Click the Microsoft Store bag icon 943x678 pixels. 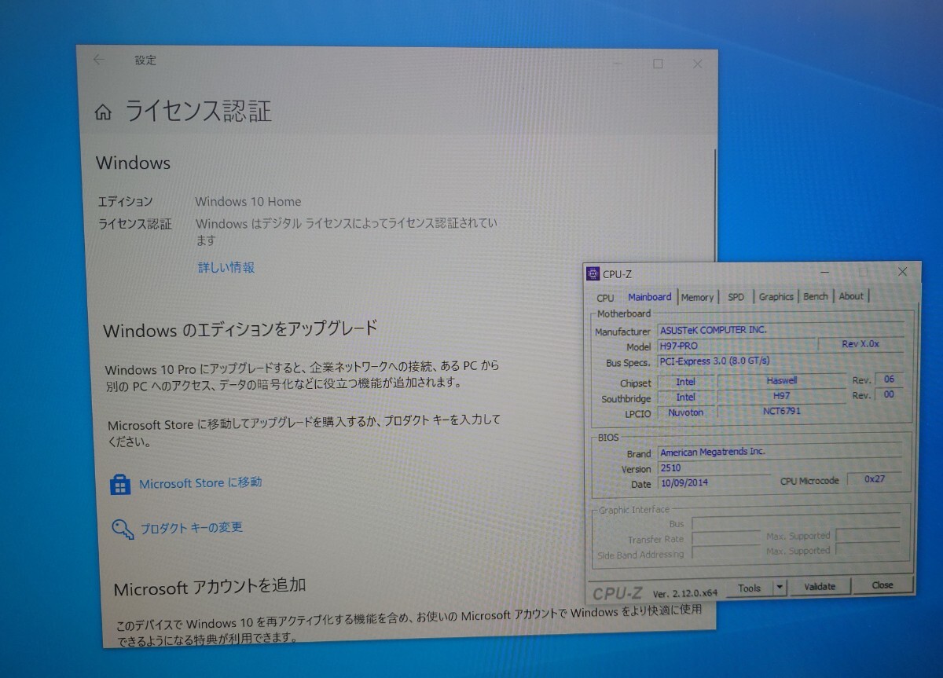[x=120, y=484]
